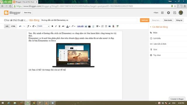Reload the current page
187x105 pixels.
[x=11, y=6]
